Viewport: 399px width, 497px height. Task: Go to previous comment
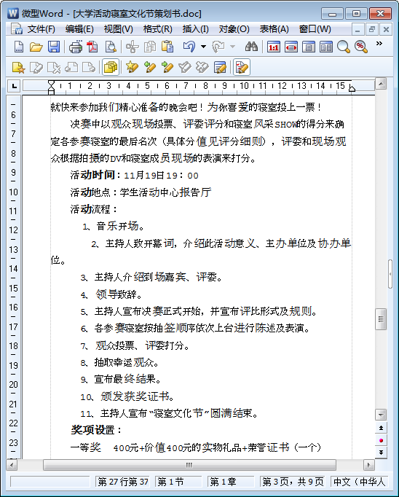(x=71, y=67)
